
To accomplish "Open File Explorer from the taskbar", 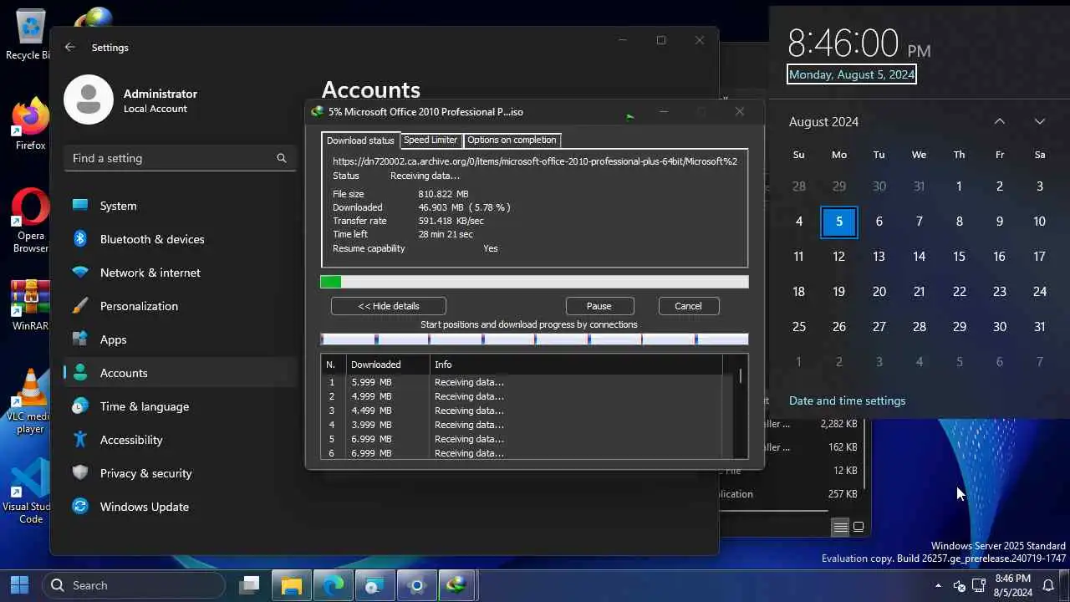I will 291,585.
